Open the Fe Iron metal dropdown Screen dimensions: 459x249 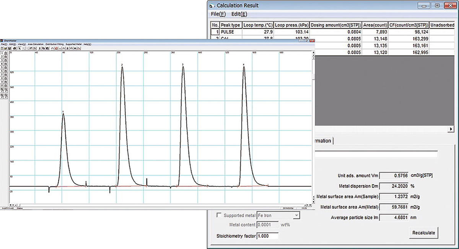[x=296, y=215]
